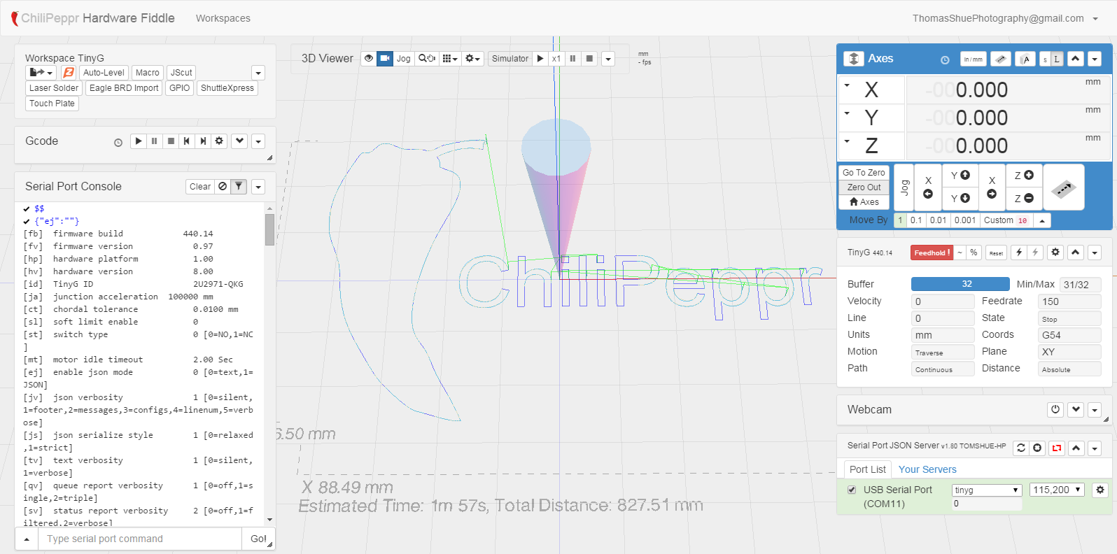The image size is (1117, 554).
Task: Open the Workspaces menu
Action: [x=223, y=18]
